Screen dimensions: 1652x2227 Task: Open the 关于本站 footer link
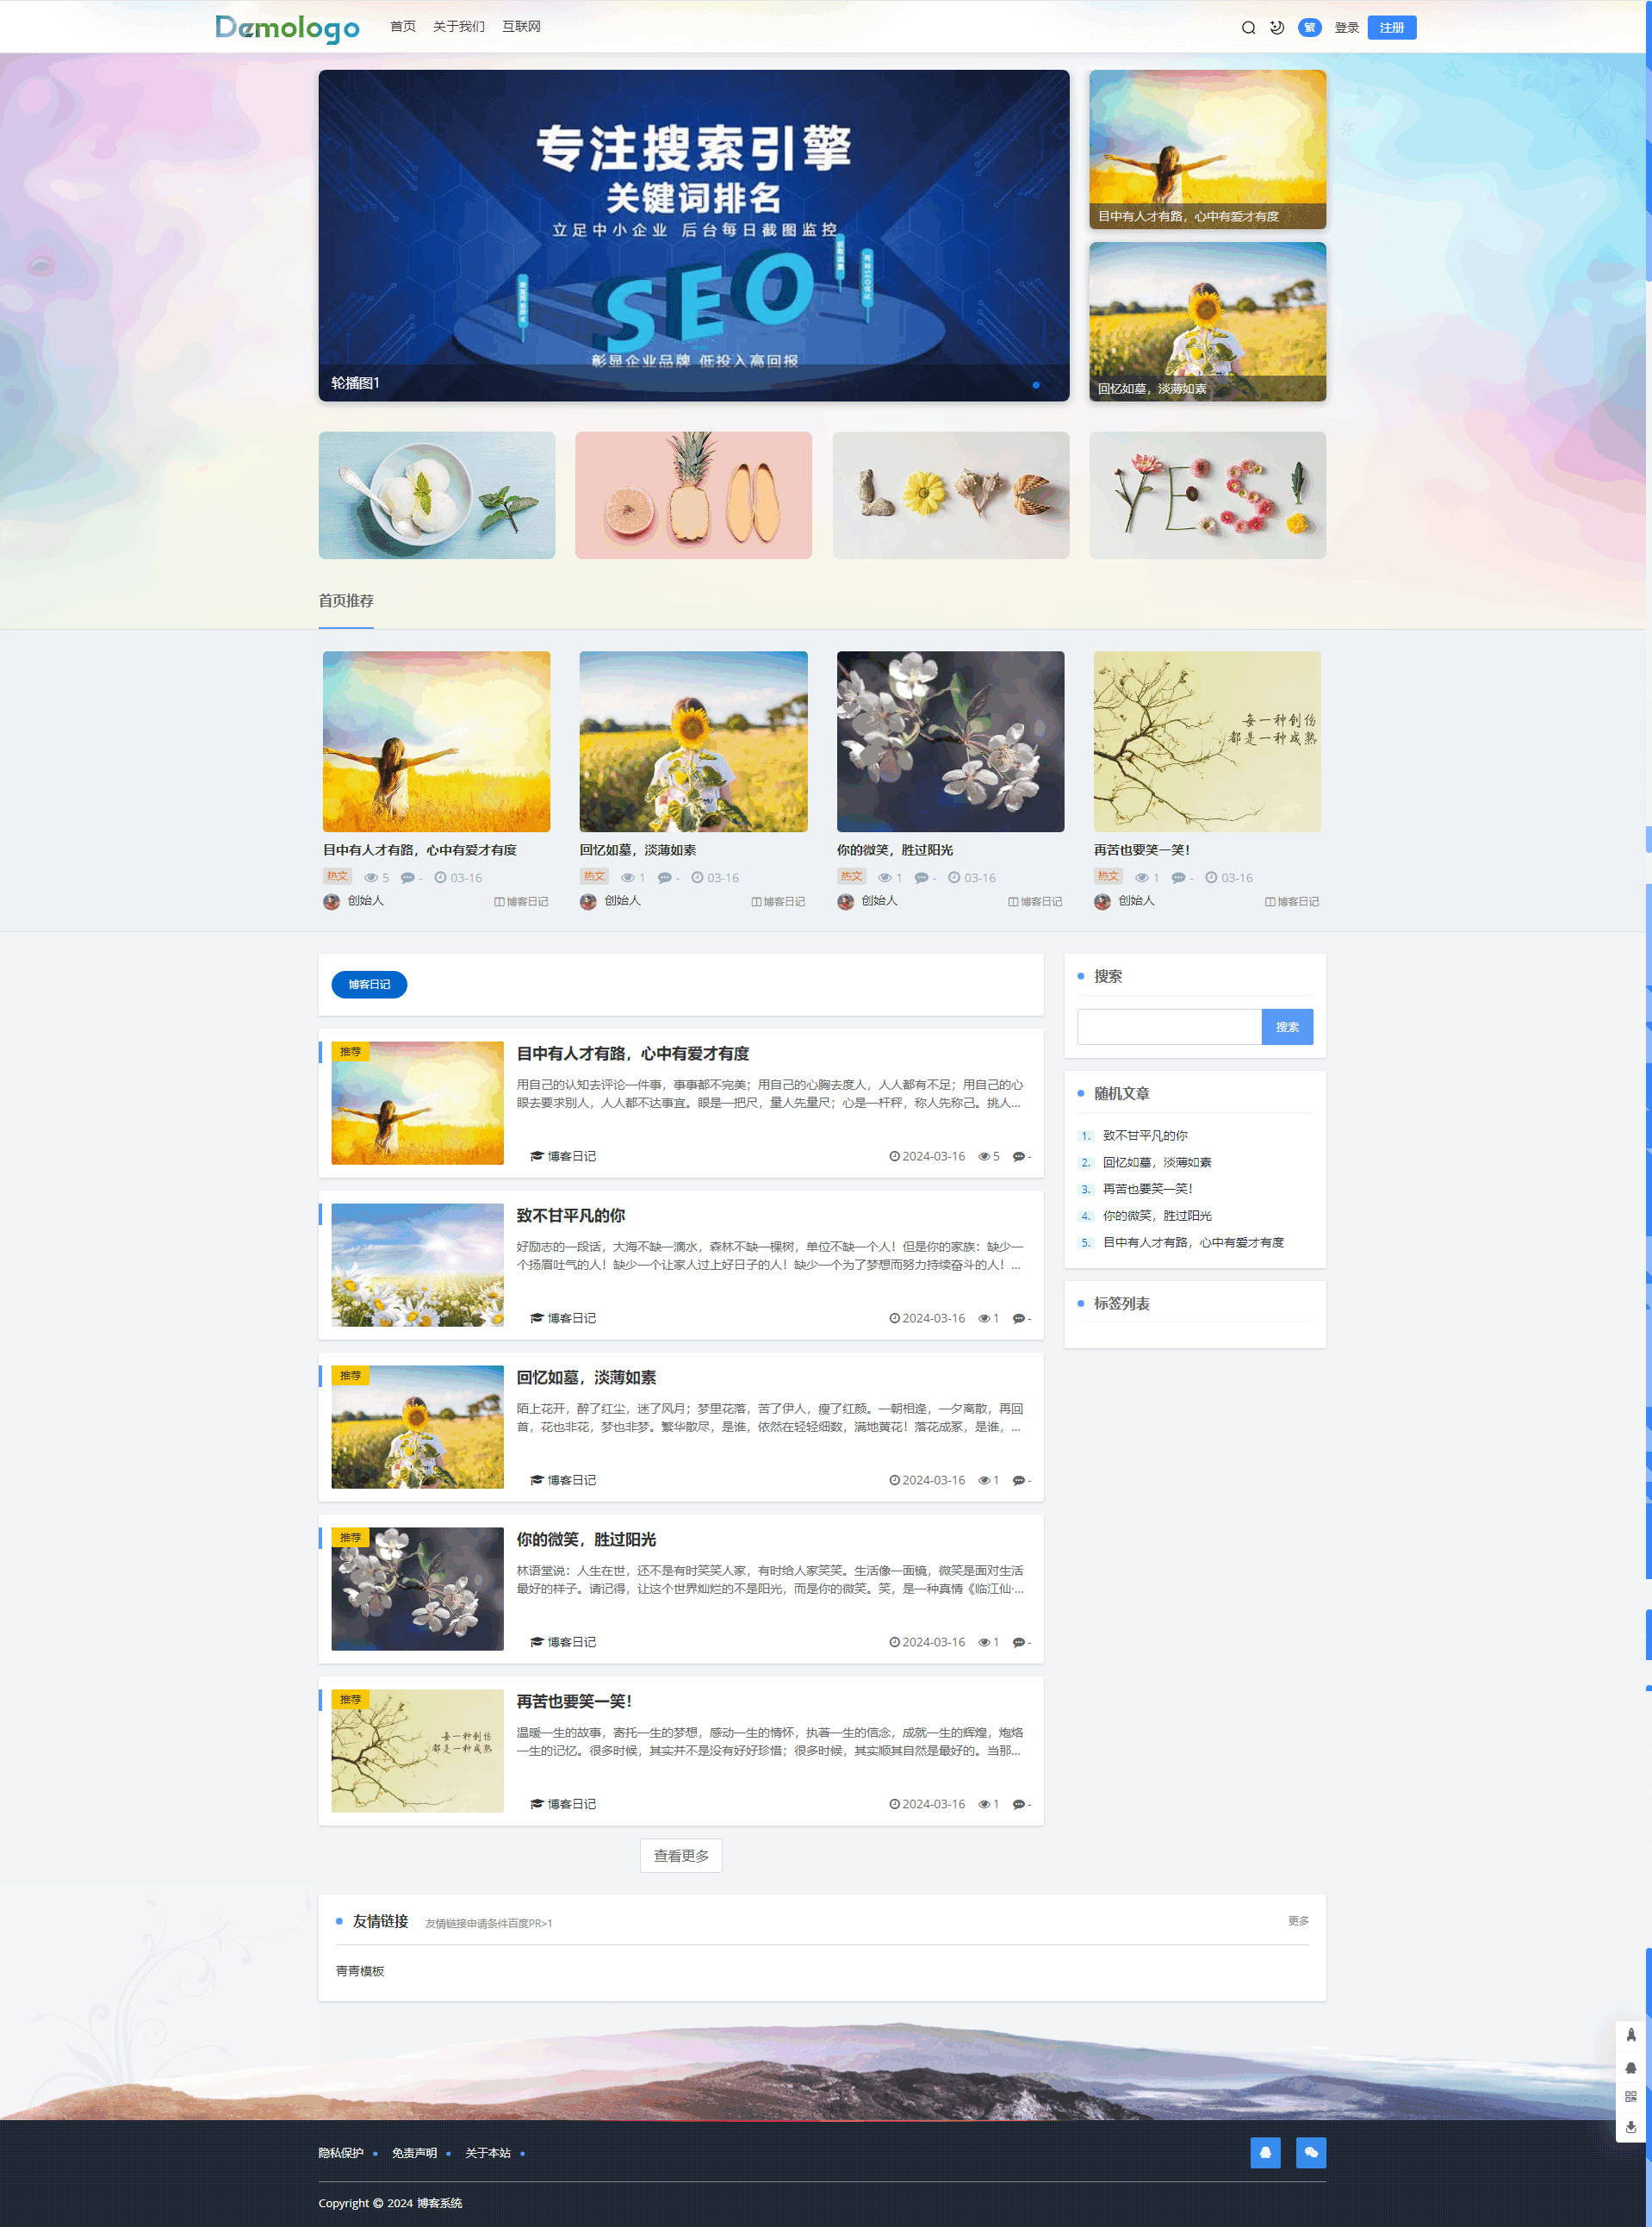point(488,2153)
